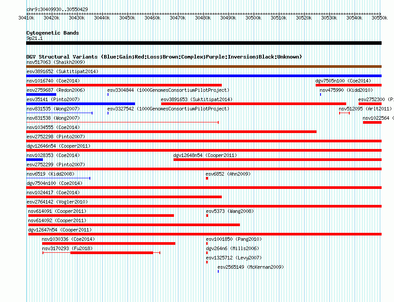Select nsv1034555 (Coe2014) variant label
This screenshot has width=394, height=302.
coord(53,127)
